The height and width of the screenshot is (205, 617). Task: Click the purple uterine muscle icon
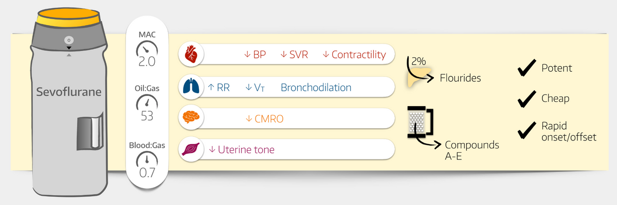pos(191,149)
